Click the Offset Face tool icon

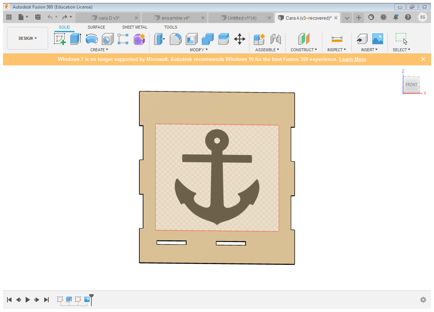coord(224,39)
